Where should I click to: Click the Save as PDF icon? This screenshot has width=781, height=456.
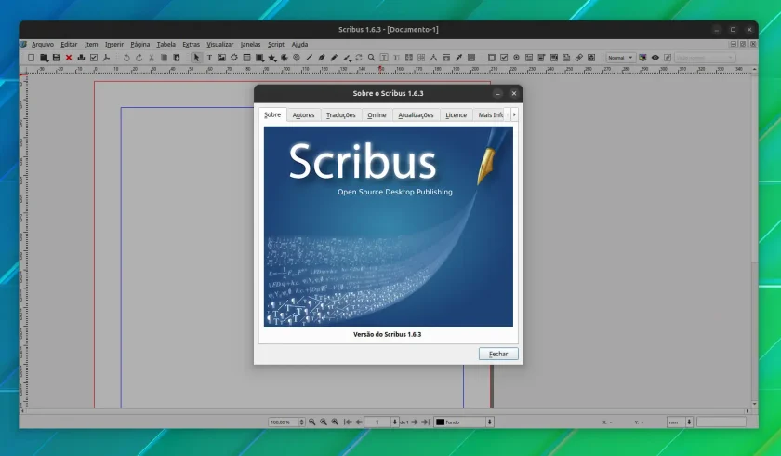(x=106, y=58)
